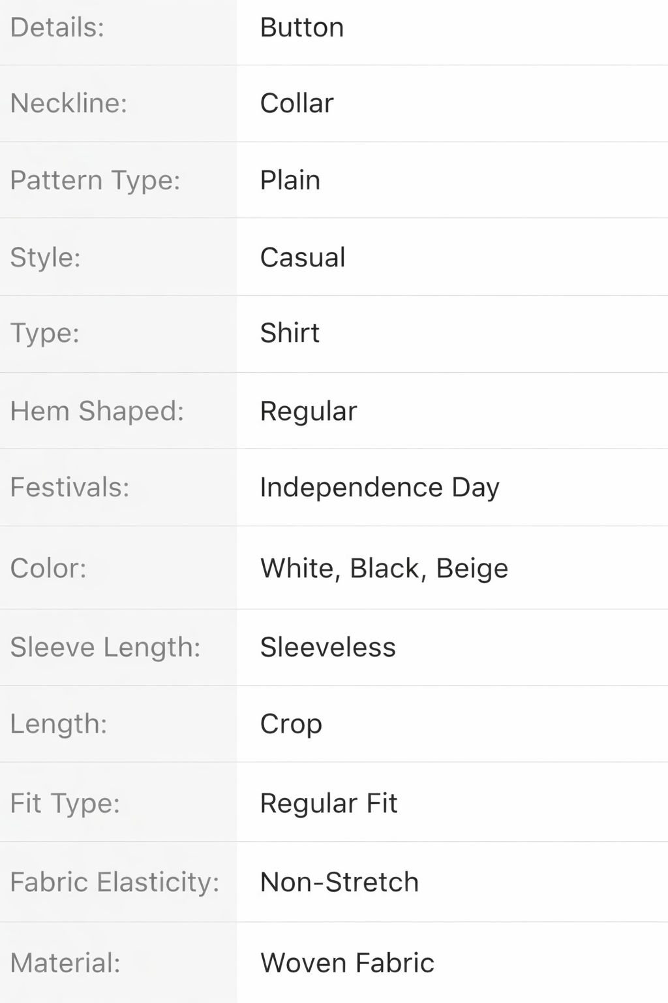Viewport: 668px width, 1003px height.
Task: Select the "Hem Shaped:" label
Action: pyautogui.click(x=97, y=411)
